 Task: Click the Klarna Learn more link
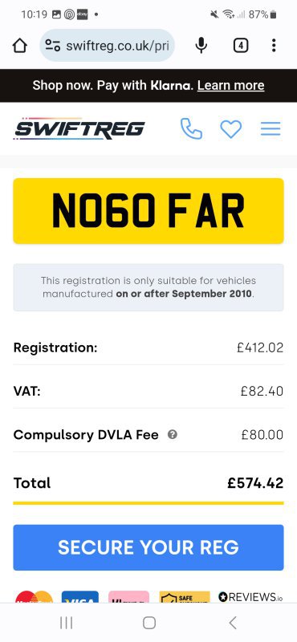(230, 86)
